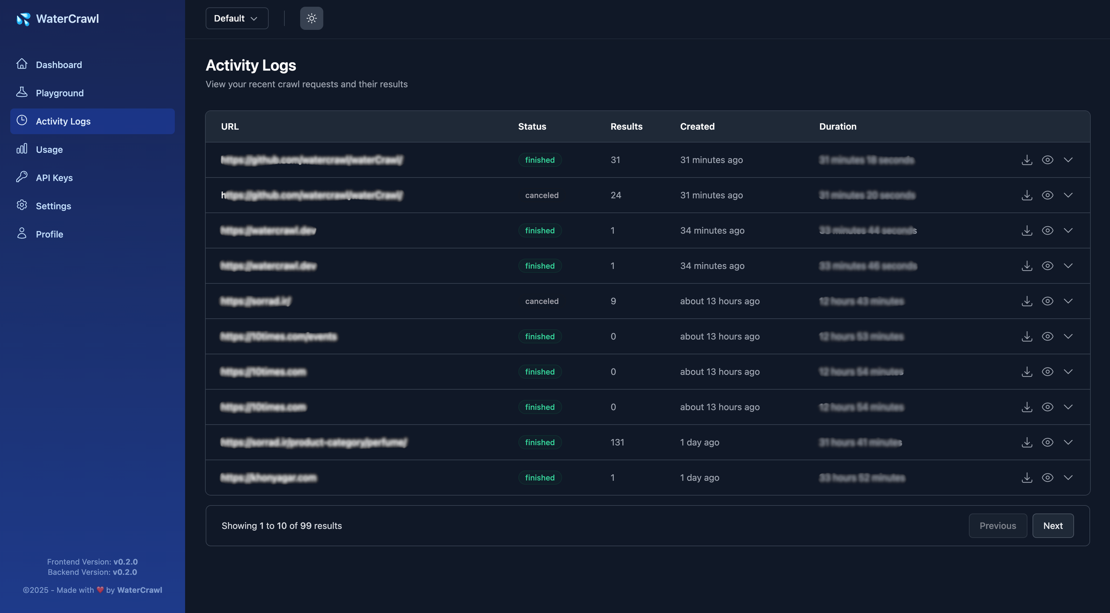Image resolution: width=1110 pixels, height=613 pixels.
Task: Click WaterCrawl link in footer
Action: [x=139, y=590]
